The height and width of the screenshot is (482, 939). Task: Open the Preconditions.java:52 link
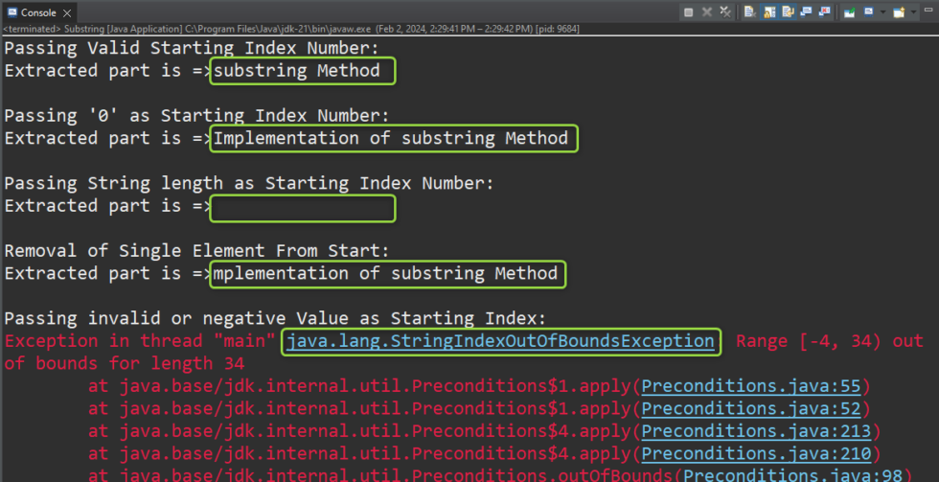point(751,409)
